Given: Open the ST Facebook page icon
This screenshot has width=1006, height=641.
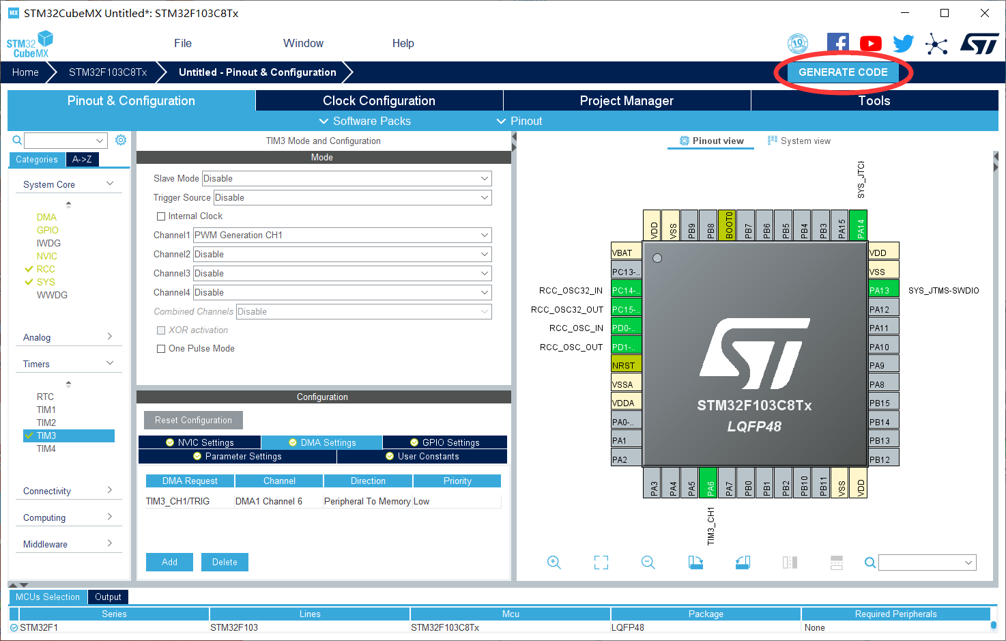Looking at the screenshot, I should [837, 44].
